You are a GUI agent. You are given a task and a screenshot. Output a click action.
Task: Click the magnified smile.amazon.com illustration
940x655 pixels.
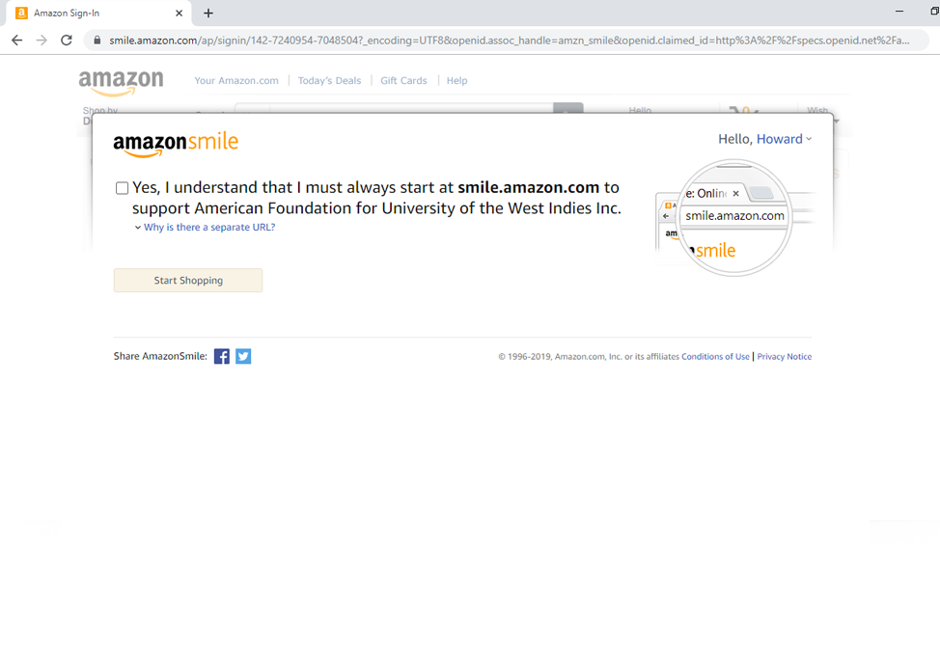[x=734, y=218]
